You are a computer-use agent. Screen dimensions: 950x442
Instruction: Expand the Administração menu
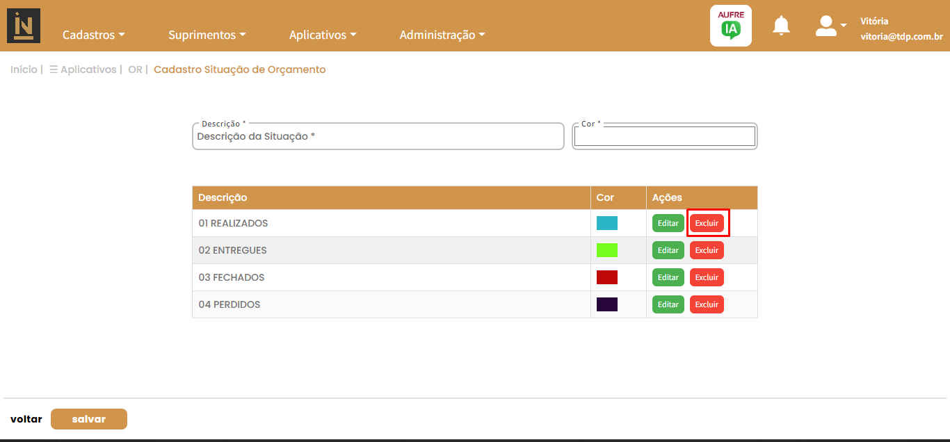[x=442, y=35]
